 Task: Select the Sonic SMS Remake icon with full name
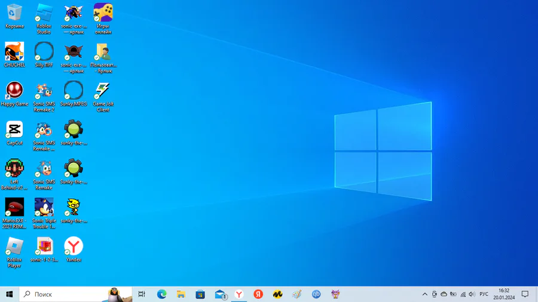pos(44,175)
